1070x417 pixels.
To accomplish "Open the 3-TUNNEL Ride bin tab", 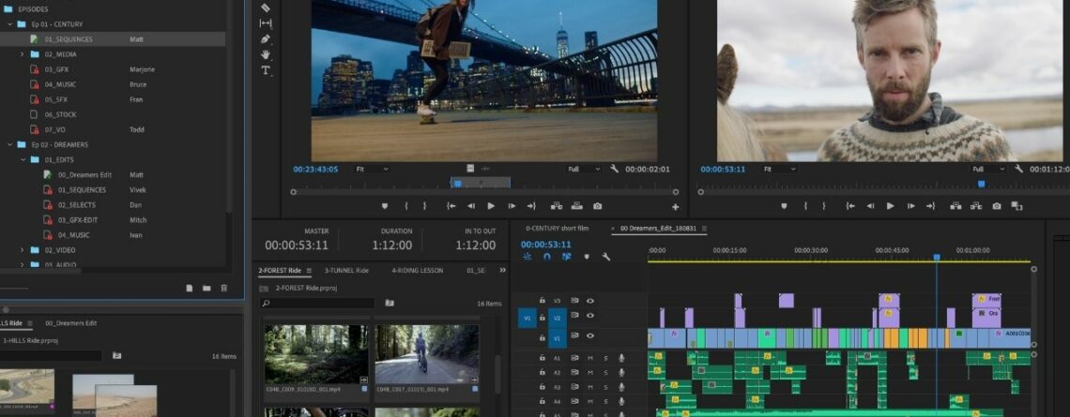I will [346, 271].
